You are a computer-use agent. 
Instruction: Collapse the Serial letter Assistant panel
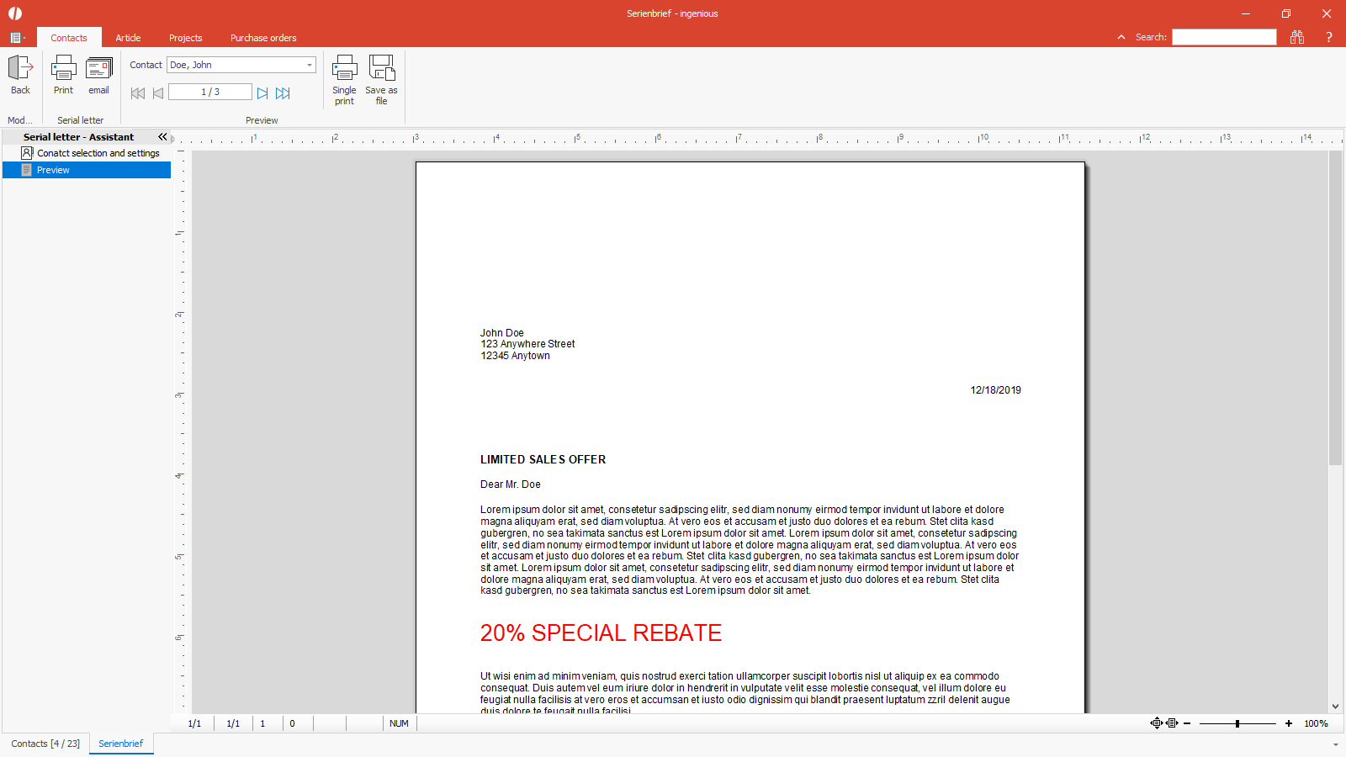click(162, 137)
